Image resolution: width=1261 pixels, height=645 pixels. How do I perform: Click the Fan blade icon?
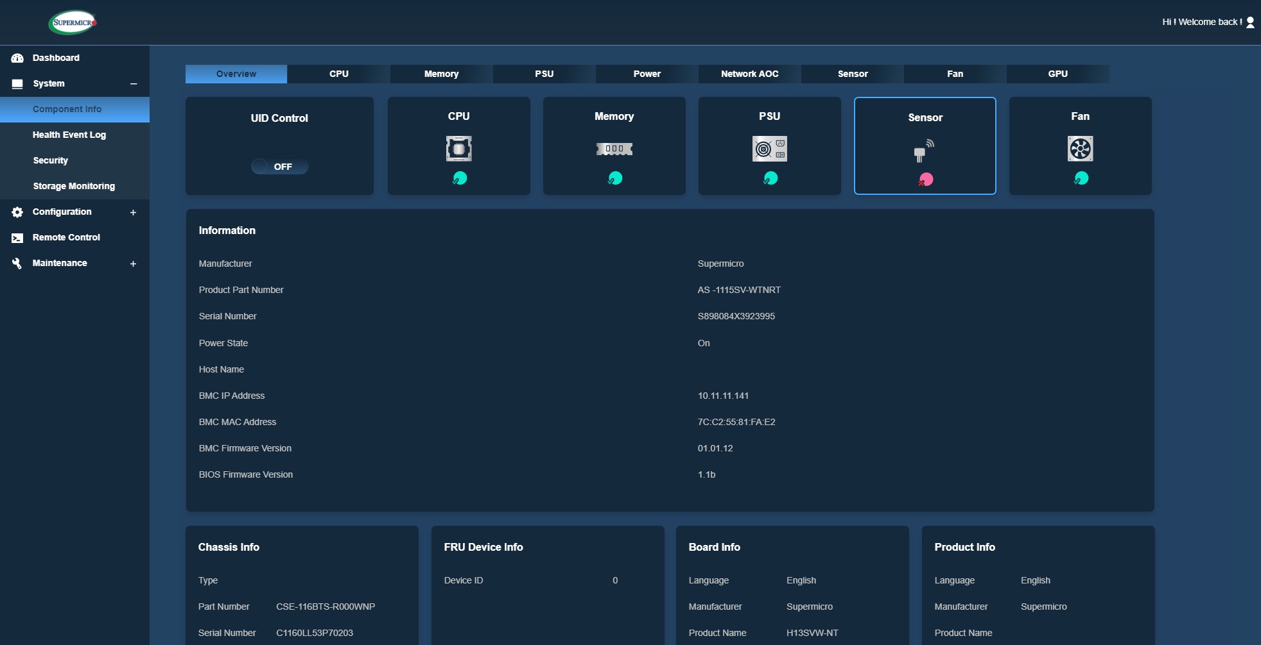coord(1081,149)
